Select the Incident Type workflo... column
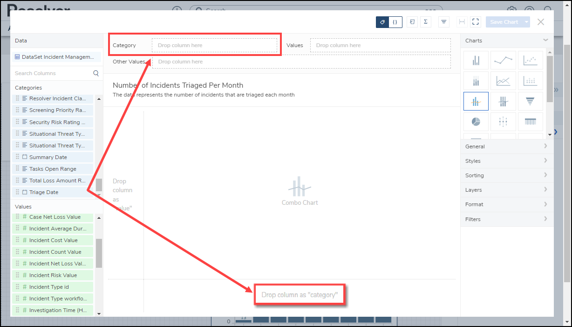572x327 pixels. tap(53, 299)
